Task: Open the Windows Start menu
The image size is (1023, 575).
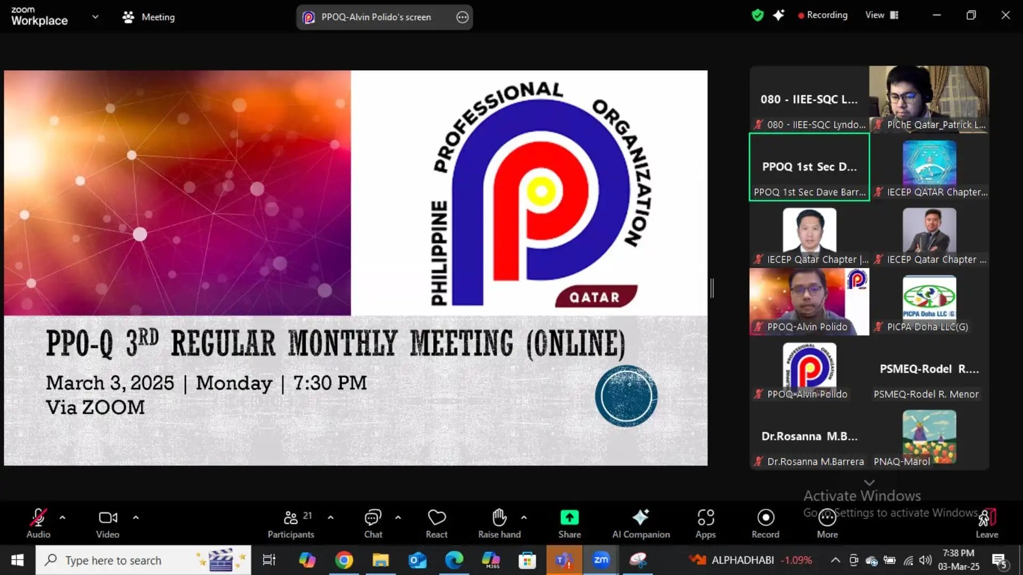Action: [x=17, y=560]
